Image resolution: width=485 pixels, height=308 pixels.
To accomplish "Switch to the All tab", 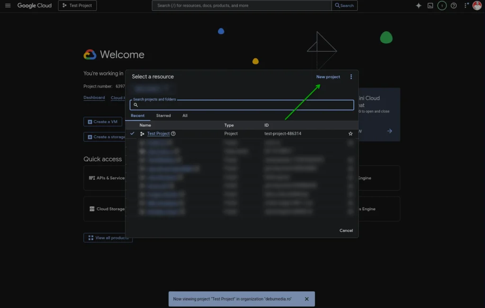I will pyautogui.click(x=185, y=115).
